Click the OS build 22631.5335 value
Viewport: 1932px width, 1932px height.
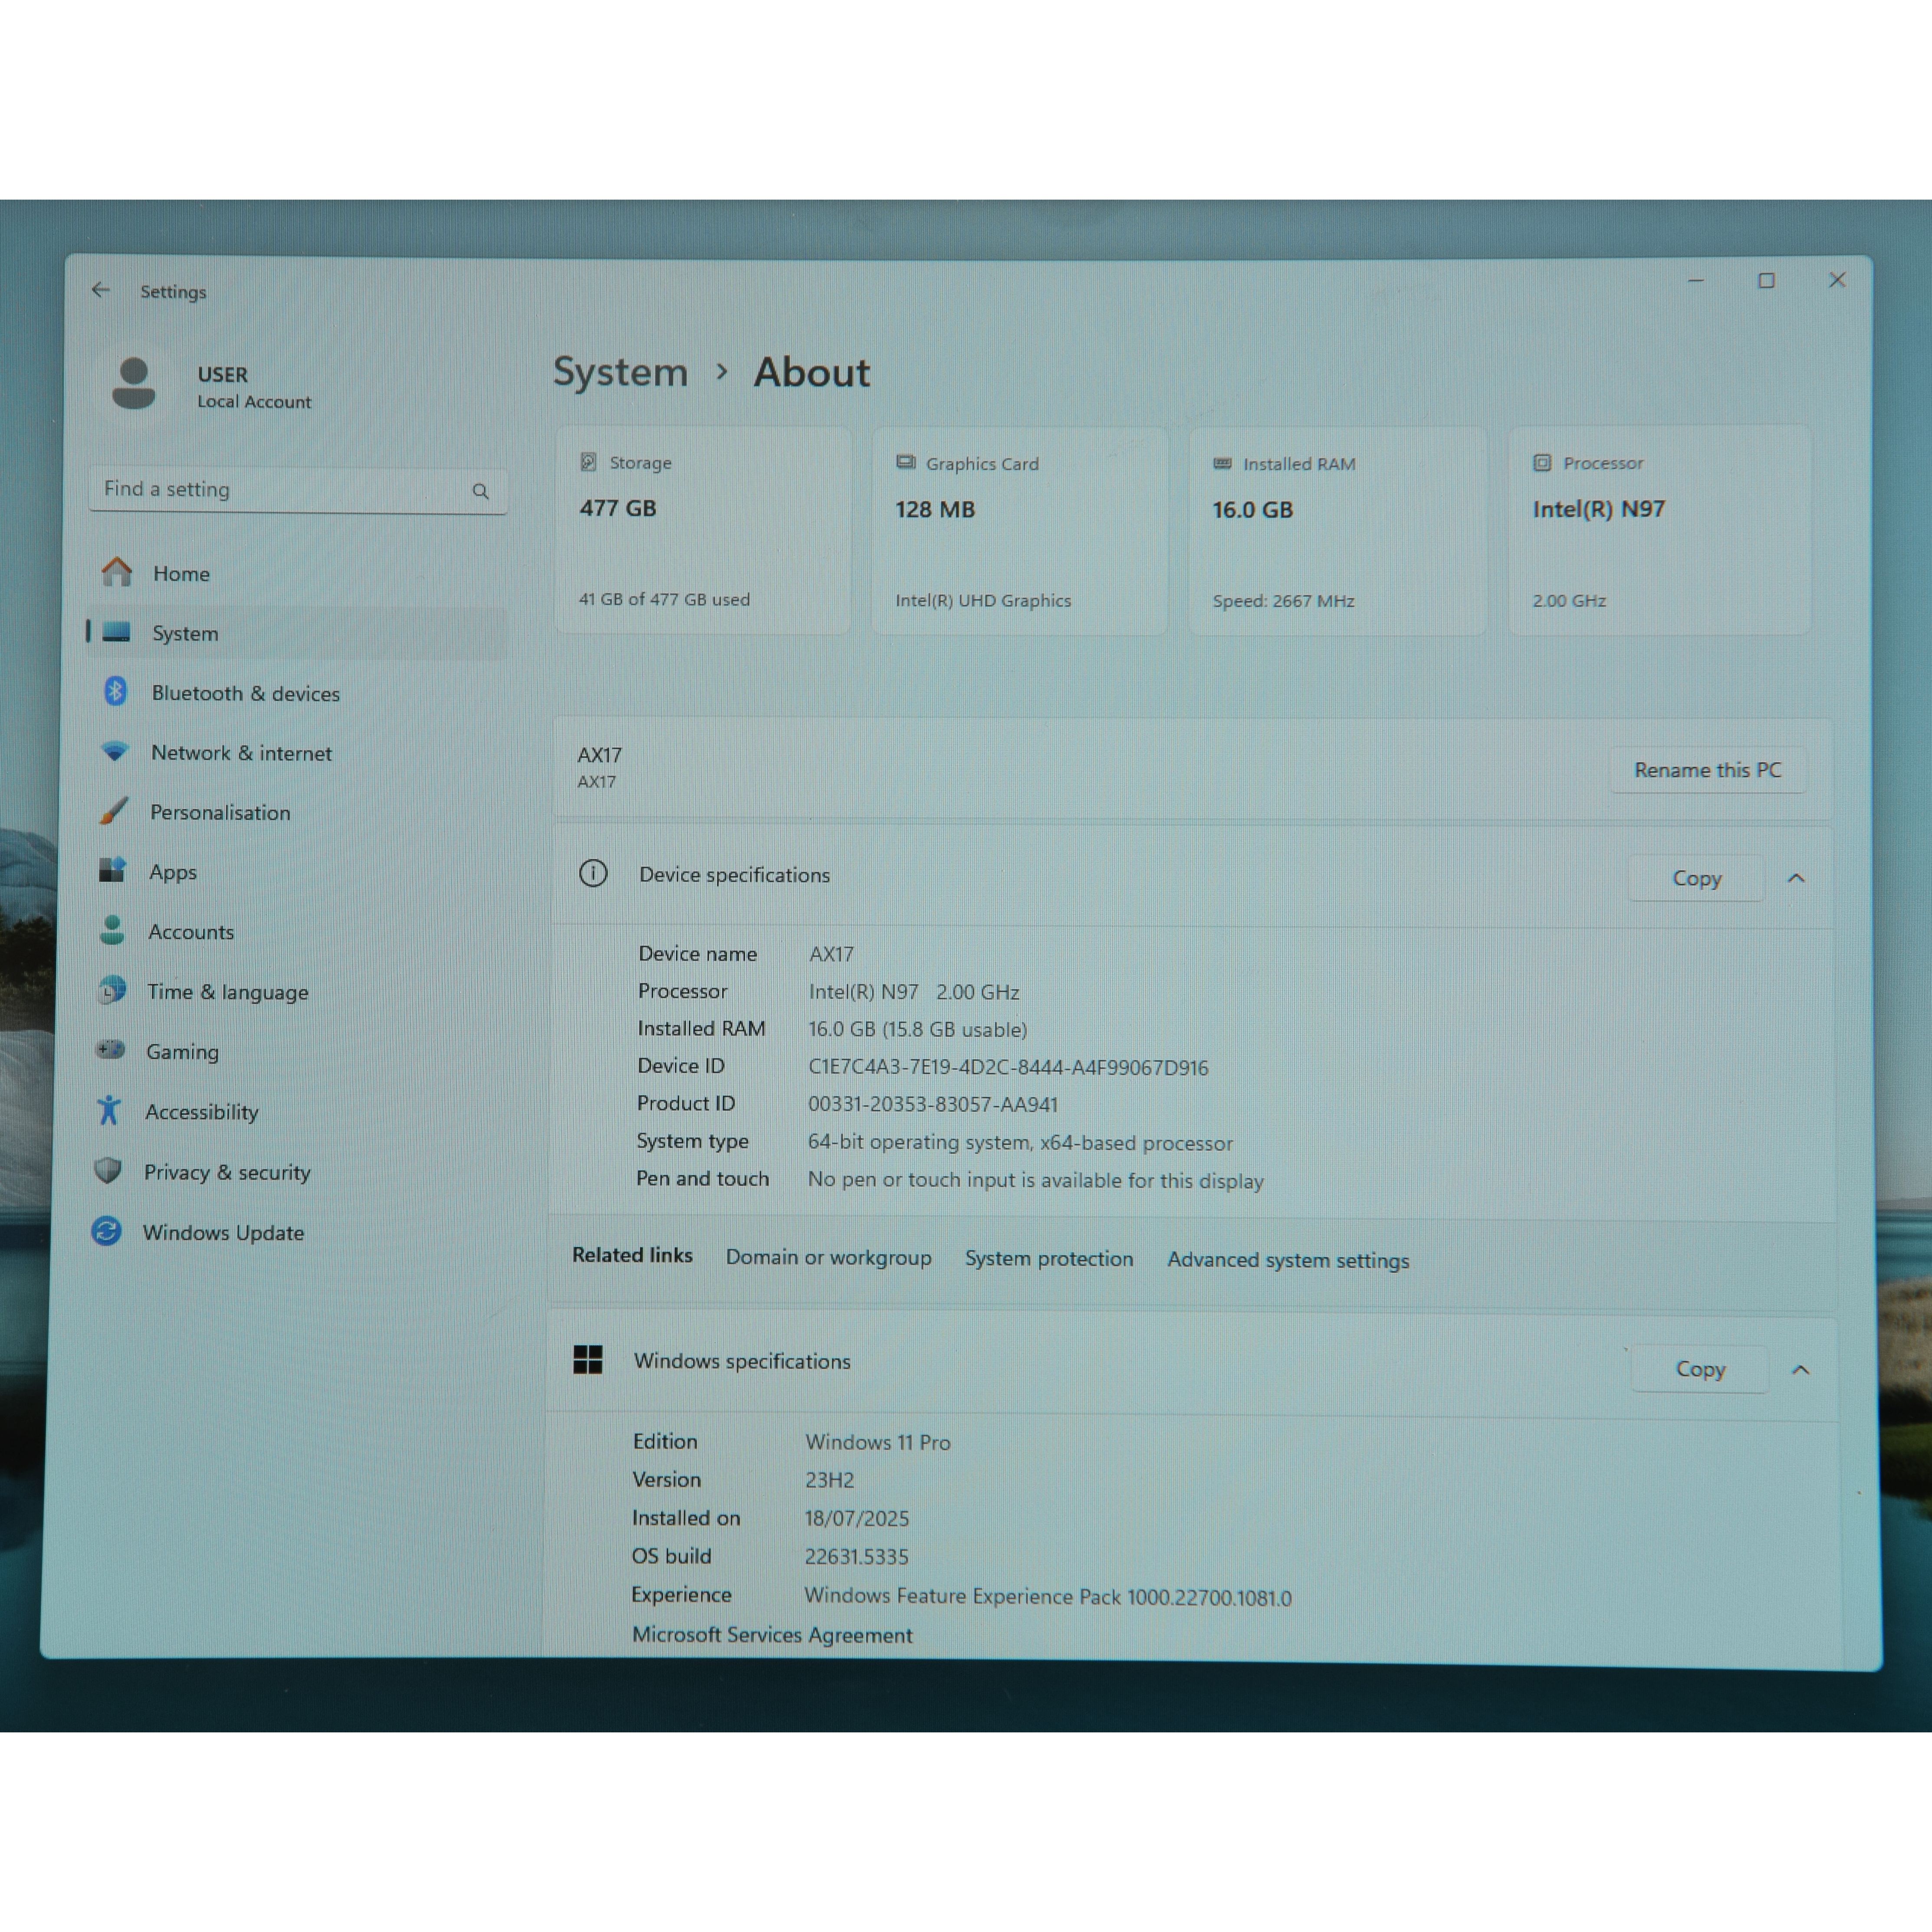pos(856,1556)
